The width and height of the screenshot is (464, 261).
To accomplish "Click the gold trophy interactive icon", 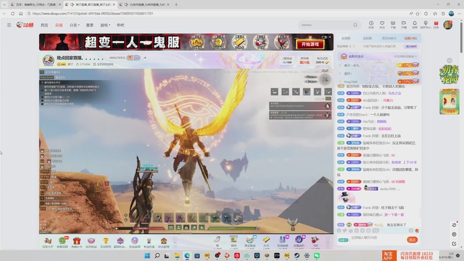I will tap(106, 242).
